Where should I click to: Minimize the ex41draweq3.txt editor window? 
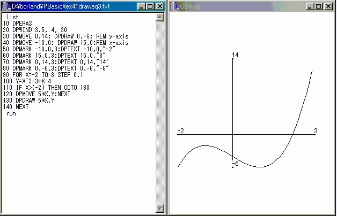(141, 6)
